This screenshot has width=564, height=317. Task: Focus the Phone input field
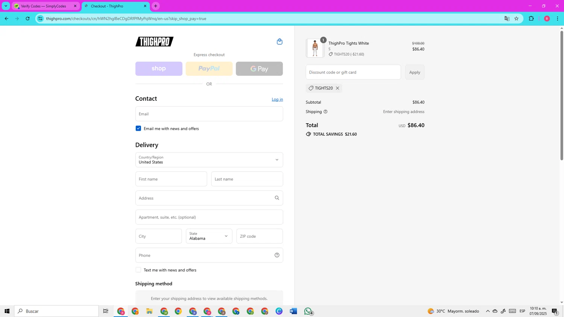[x=209, y=255]
